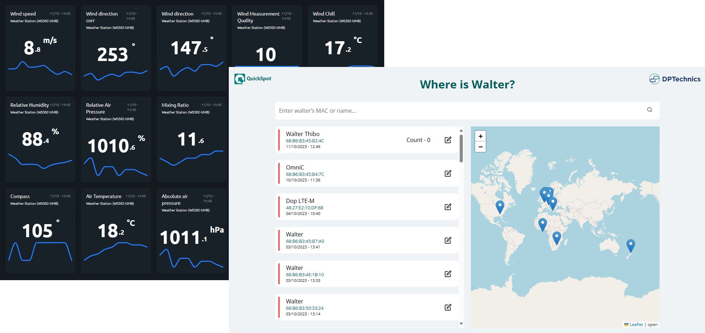Open the Air Temperature tile

click(x=116, y=231)
